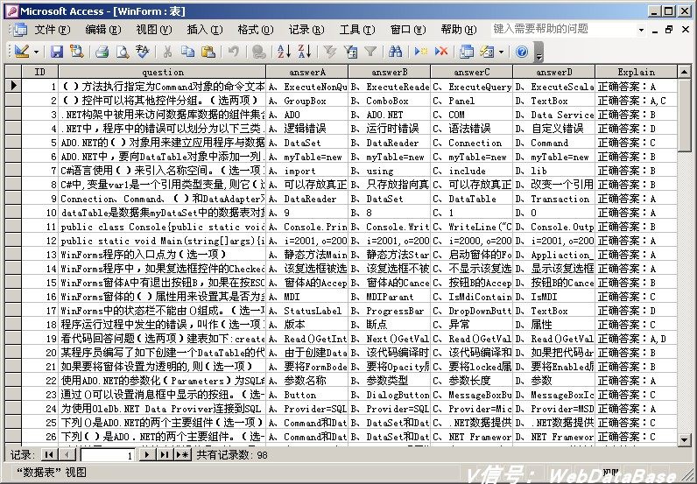Click the record number input box
Viewport: 697px width, 484px height.
click(x=108, y=455)
